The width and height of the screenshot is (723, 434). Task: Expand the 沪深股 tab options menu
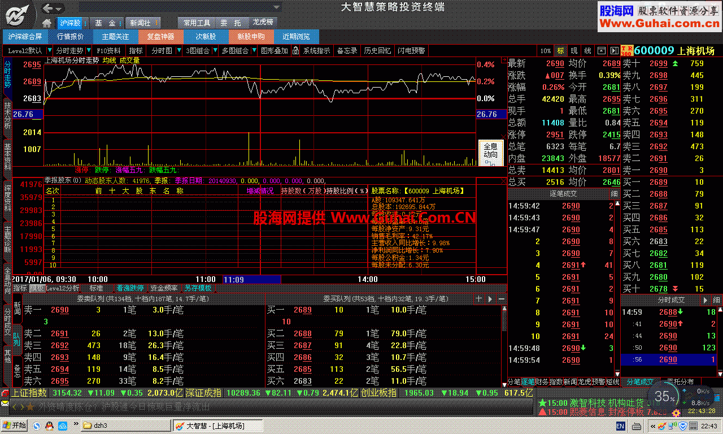(x=85, y=23)
